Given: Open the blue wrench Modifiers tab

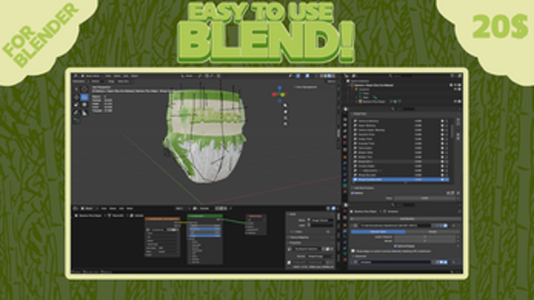Looking at the screenshot, I should tap(345, 163).
